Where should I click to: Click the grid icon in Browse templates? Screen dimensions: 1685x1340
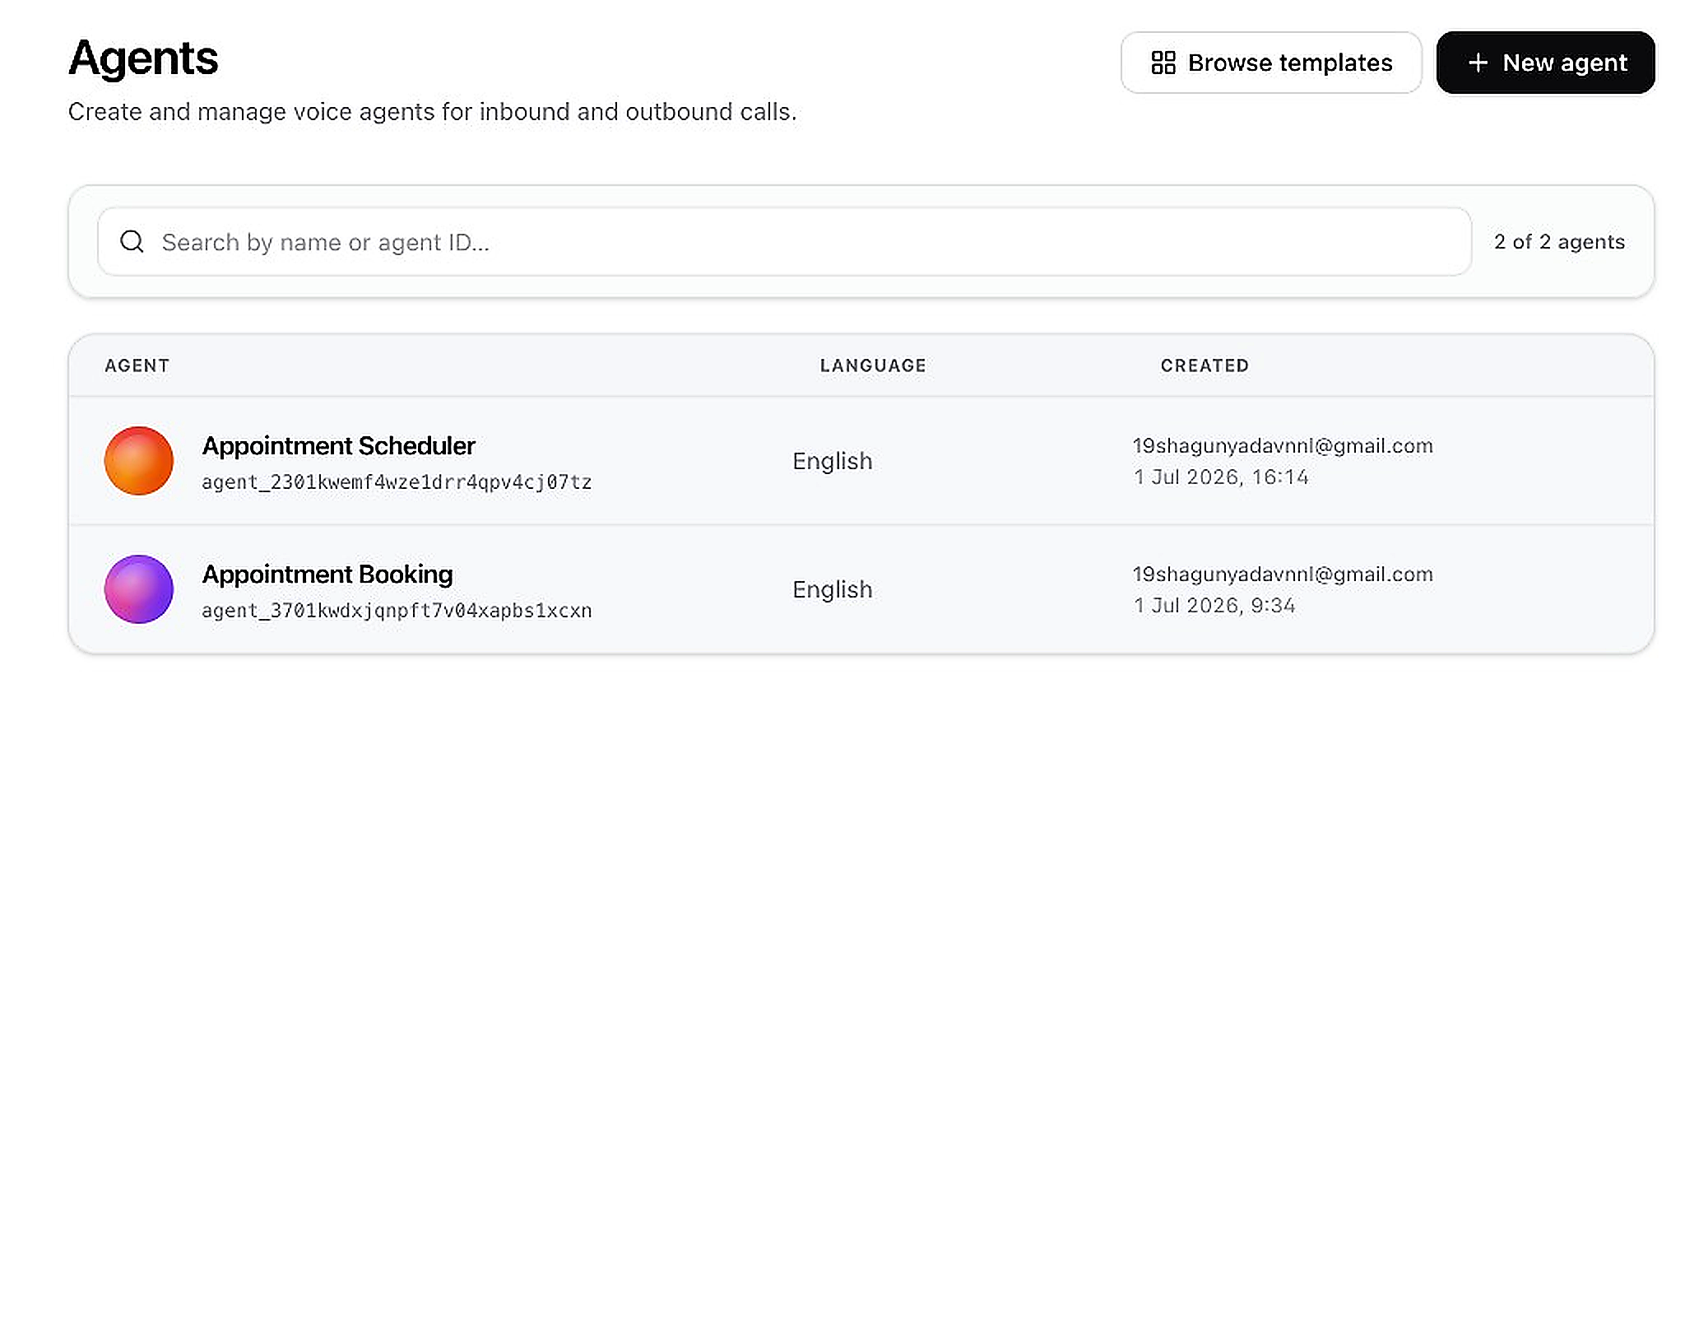(x=1163, y=63)
